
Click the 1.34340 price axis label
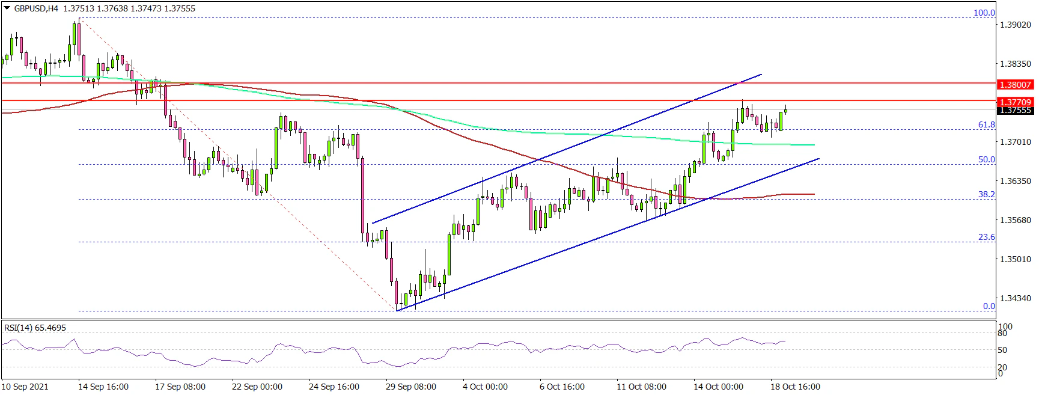coord(1014,298)
